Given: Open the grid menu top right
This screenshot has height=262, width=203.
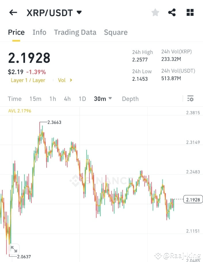Looking at the screenshot, I should pos(190,12).
